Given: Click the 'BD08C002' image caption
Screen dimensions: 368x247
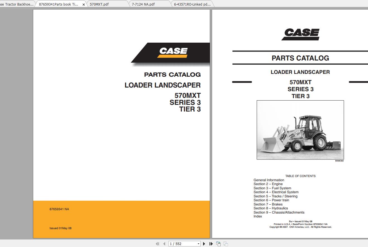Looking at the screenshot, I should pos(339,161).
